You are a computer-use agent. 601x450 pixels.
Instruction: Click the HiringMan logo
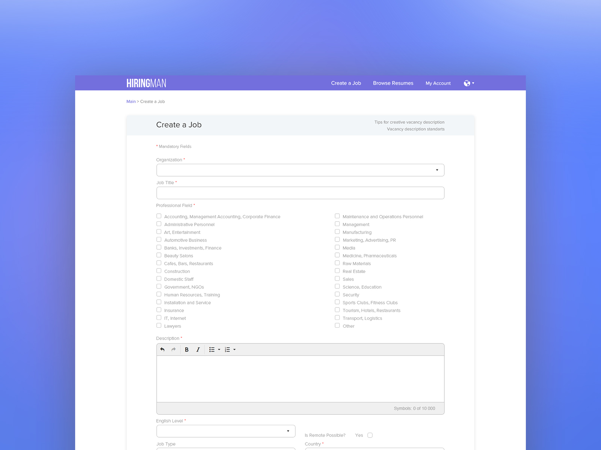146,83
